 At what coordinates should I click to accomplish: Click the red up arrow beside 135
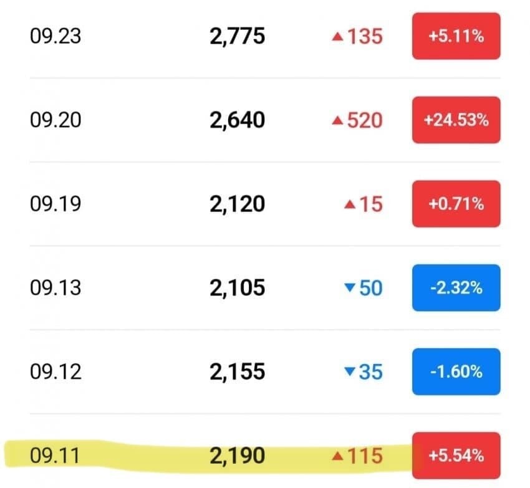(x=337, y=37)
